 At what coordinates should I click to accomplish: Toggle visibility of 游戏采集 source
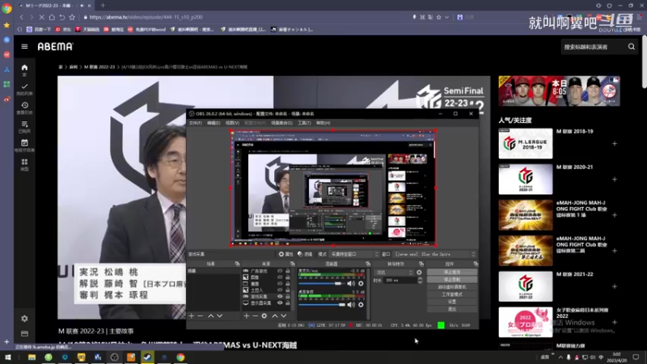point(280,296)
